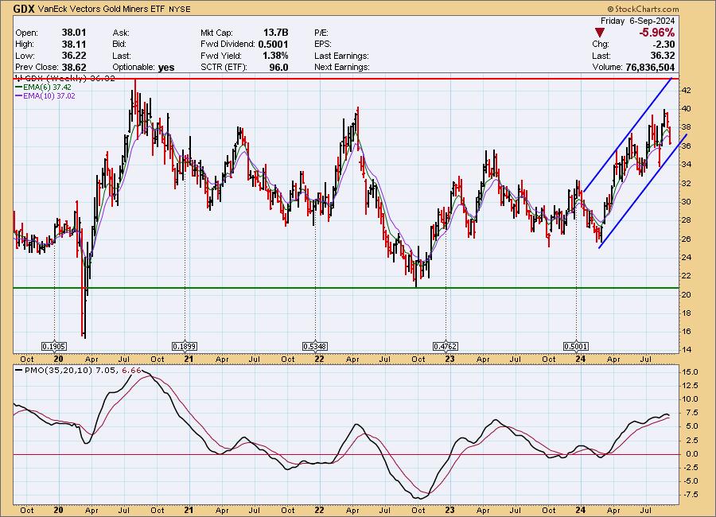Image resolution: width=716 pixels, height=517 pixels.
Task: Click the Prev Close value 38.62
Action: click(74, 67)
